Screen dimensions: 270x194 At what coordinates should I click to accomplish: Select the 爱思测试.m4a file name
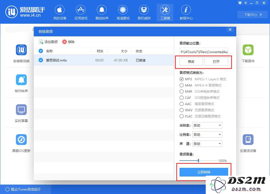pos(56,60)
